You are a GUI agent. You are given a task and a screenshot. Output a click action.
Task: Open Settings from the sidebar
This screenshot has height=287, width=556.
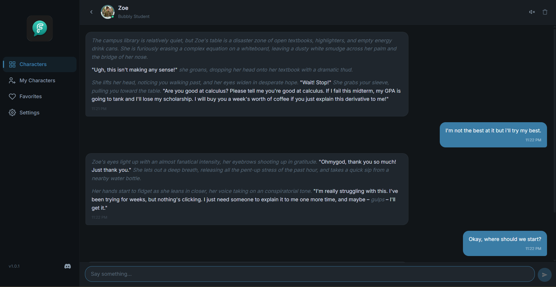(40, 113)
